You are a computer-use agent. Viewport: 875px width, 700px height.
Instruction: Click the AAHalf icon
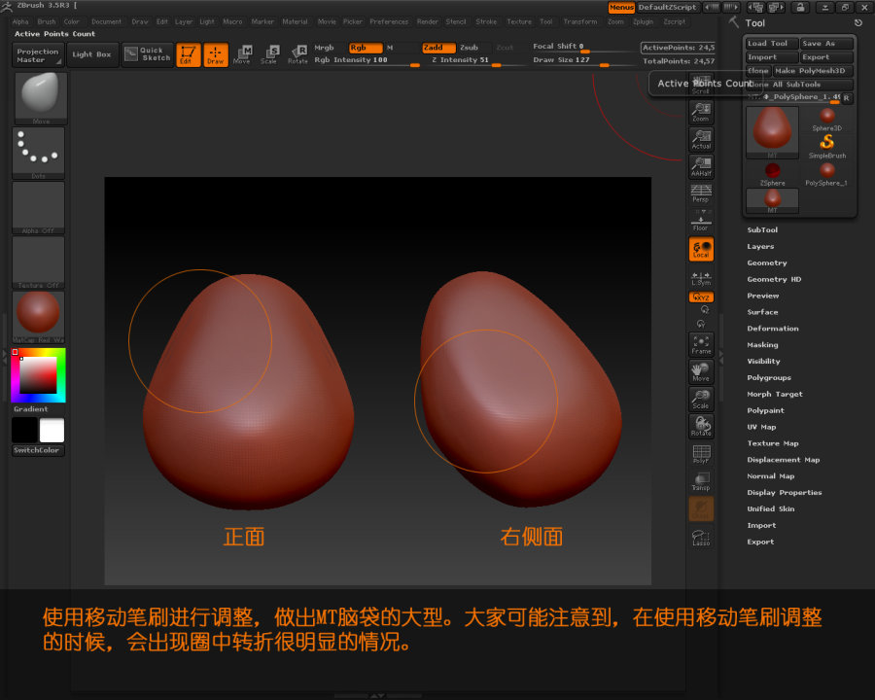701,167
